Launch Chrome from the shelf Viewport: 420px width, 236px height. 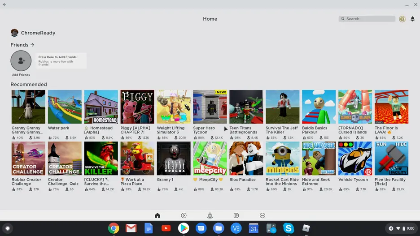[x=114, y=228]
